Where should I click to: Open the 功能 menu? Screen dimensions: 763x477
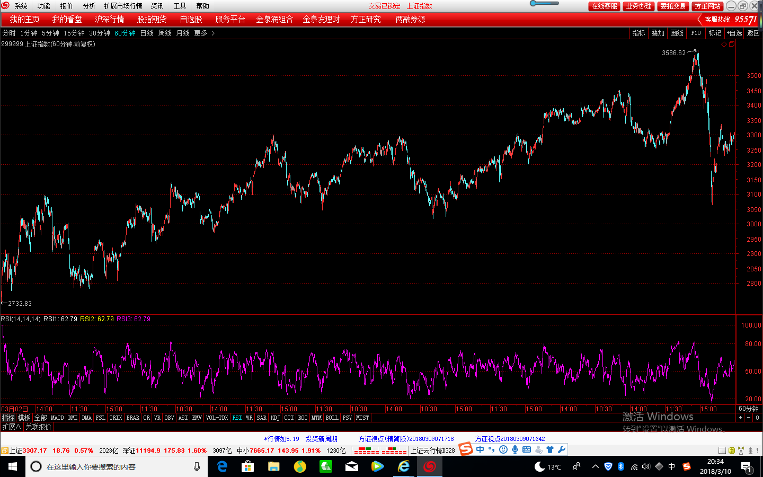tap(43, 6)
